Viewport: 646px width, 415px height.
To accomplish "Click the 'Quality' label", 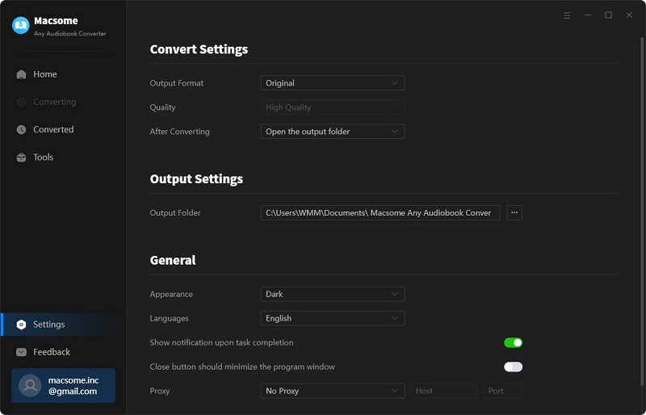I will (163, 107).
